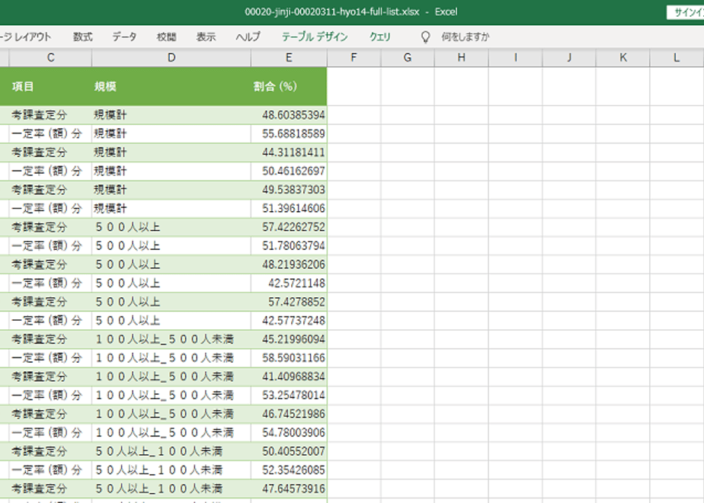This screenshot has height=503, width=704.
Task: Click 一定率(額)分 in the 52.35426085 row
Action: 46,469
